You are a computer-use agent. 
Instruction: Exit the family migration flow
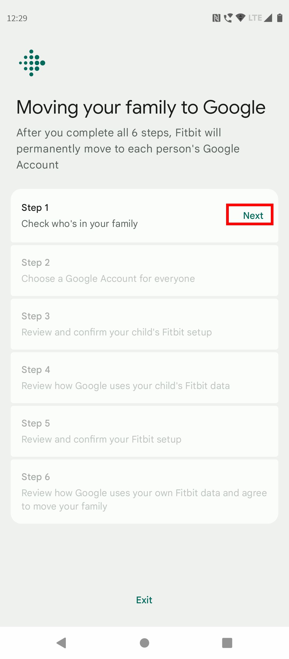click(144, 600)
